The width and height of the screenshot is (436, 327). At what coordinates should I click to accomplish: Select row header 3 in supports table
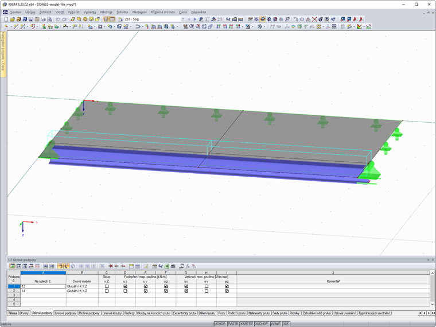coord(14,295)
